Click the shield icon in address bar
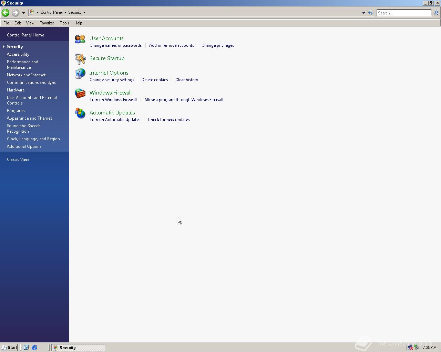 pos(31,12)
